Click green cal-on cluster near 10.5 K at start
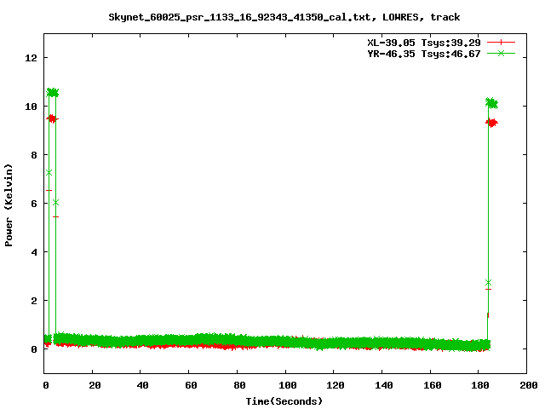The width and height of the screenshot is (545, 409). pyautogui.click(x=53, y=93)
